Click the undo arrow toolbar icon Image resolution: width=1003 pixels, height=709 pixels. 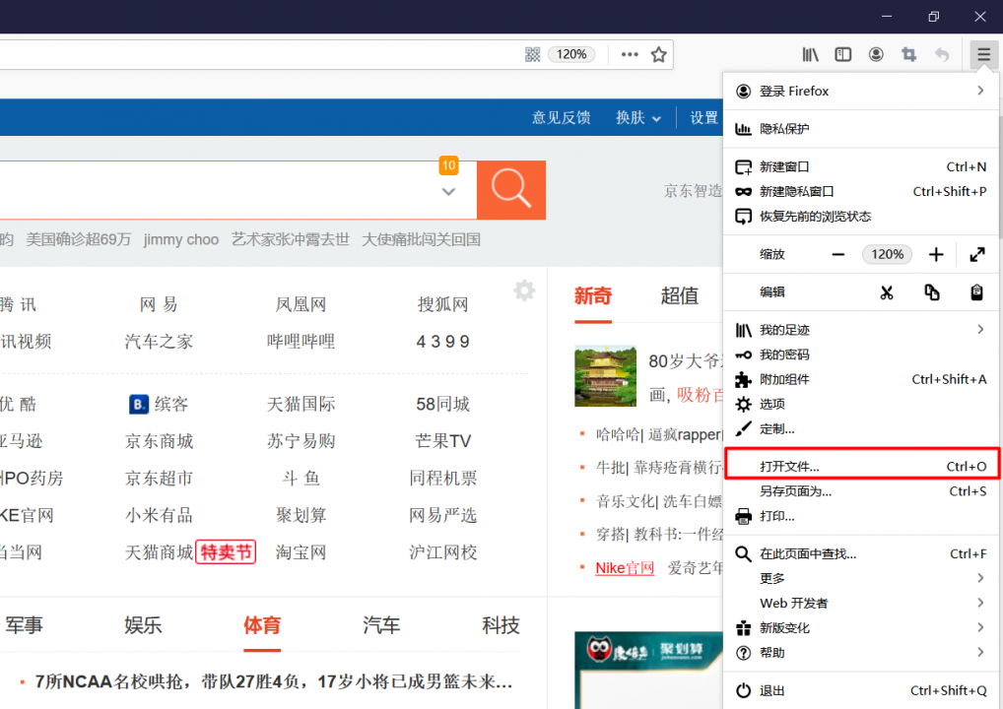[942, 55]
